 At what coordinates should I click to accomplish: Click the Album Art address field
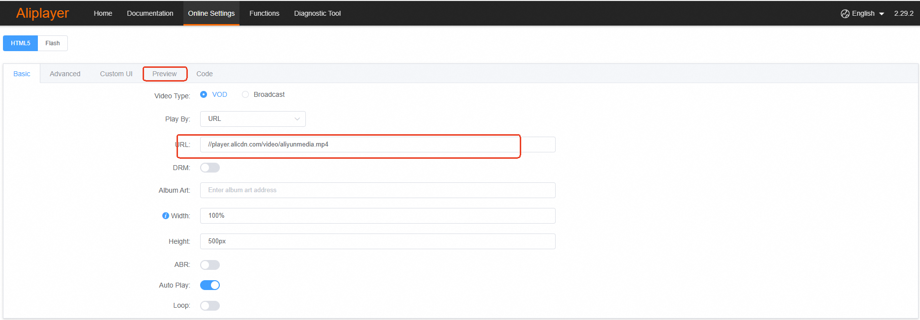click(x=378, y=190)
